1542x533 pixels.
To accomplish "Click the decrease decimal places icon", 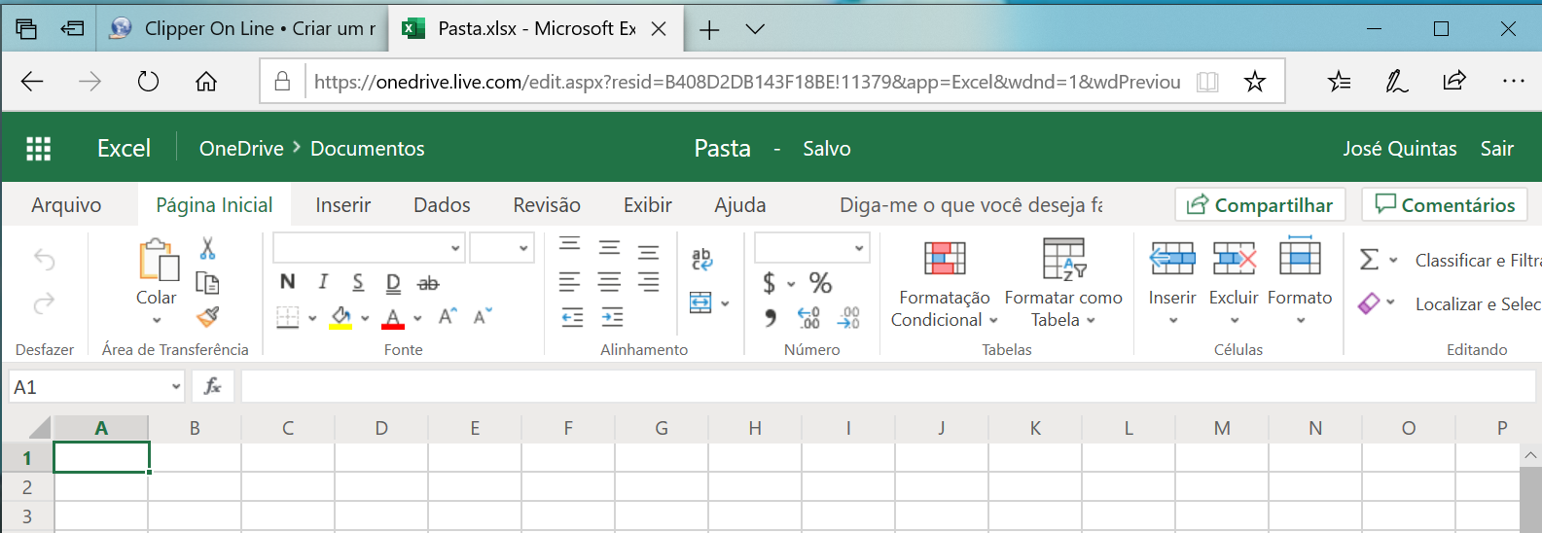I will (x=848, y=318).
